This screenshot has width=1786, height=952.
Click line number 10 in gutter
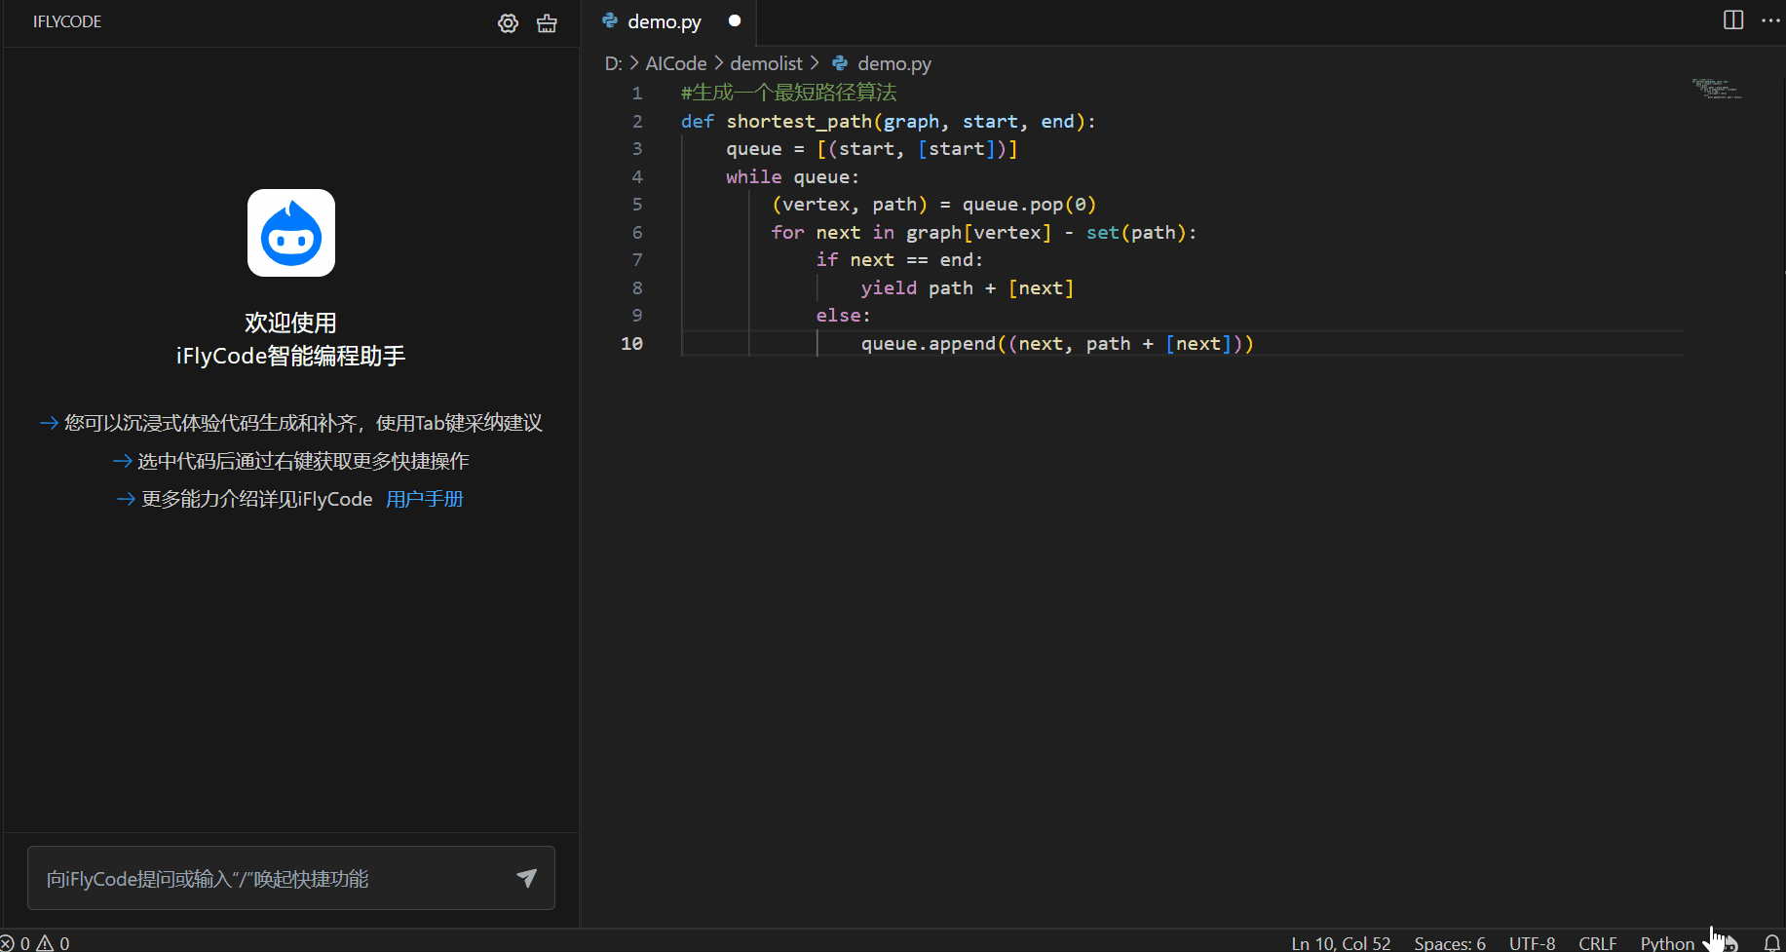click(x=631, y=343)
